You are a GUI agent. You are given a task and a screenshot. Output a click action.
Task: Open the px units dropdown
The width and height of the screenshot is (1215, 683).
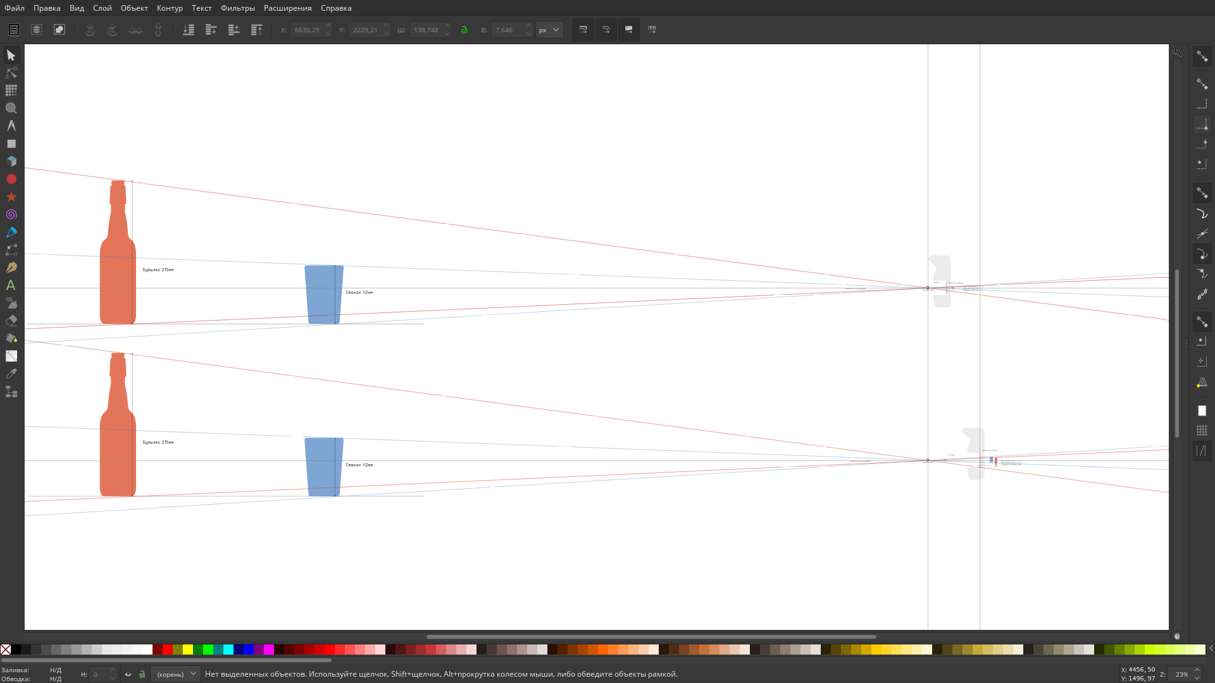[549, 30]
